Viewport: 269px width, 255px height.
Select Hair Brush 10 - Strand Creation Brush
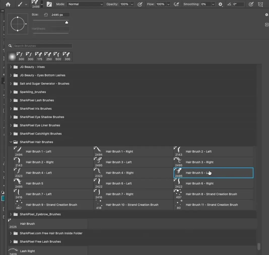(133, 205)
